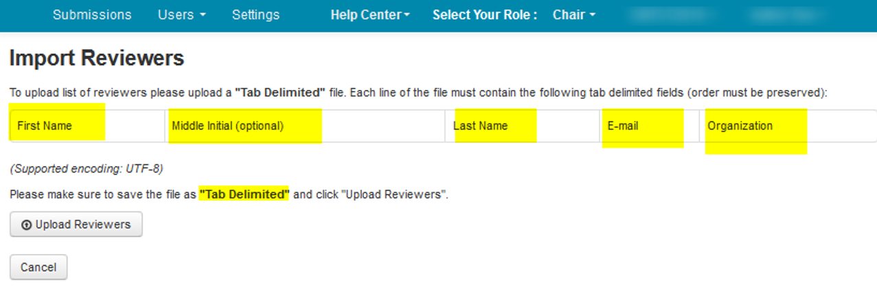Open the Chair role selector

tap(573, 14)
